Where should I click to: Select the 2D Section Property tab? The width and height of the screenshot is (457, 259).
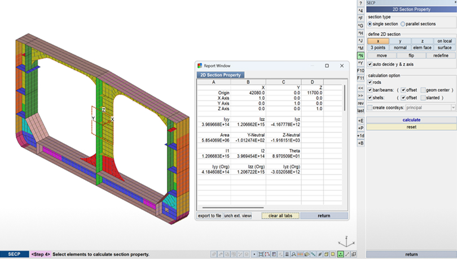coord(220,75)
